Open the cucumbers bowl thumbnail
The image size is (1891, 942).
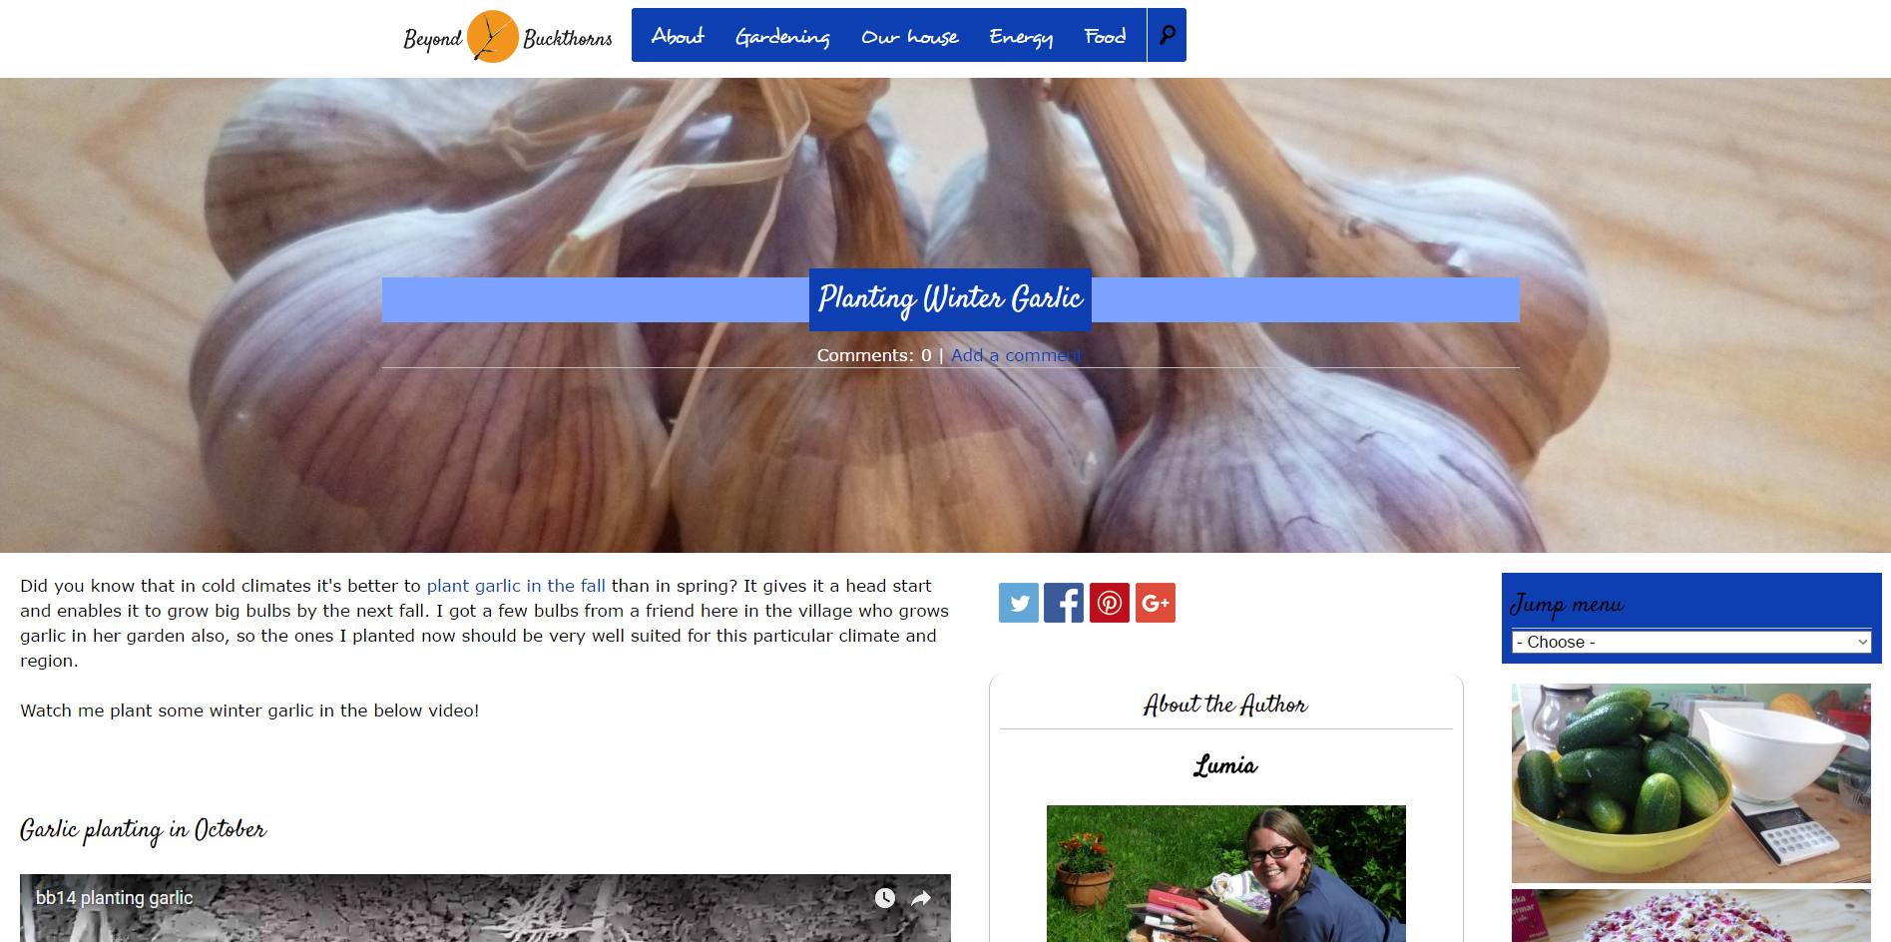point(1691,783)
